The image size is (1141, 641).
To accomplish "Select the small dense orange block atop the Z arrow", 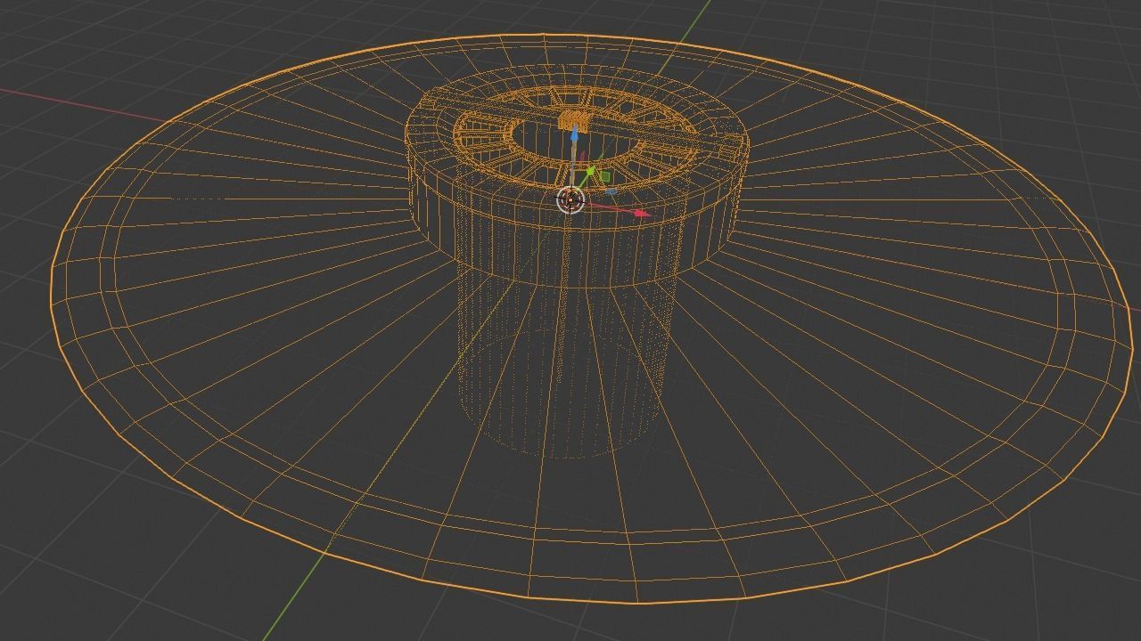I will pyautogui.click(x=573, y=122).
